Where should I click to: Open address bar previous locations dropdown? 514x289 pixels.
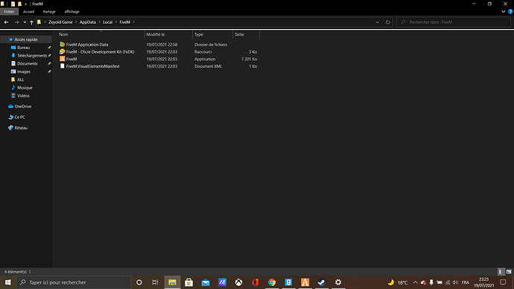(377, 22)
